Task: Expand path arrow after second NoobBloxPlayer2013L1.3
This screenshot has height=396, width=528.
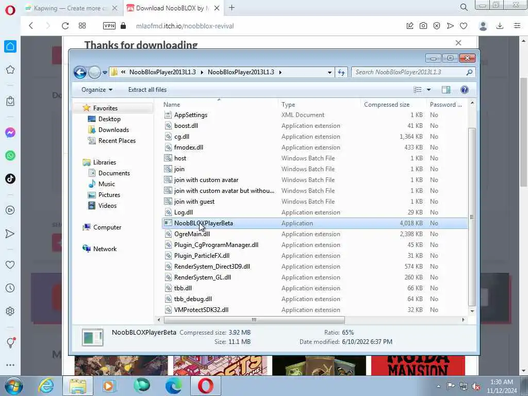Action: pyautogui.click(x=280, y=72)
